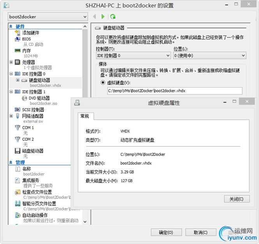Screen dimensions: 259x244
Task: Close the 虚拟硬盘属性 dialog with X
Action: coord(247,101)
